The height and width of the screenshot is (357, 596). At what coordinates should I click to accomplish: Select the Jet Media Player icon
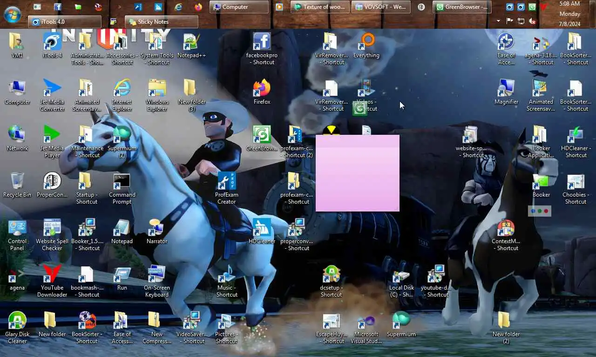(x=52, y=142)
